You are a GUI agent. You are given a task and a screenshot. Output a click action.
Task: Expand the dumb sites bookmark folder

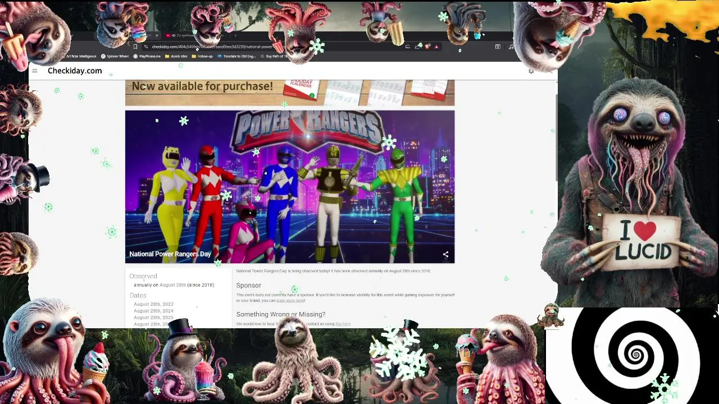(x=176, y=56)
